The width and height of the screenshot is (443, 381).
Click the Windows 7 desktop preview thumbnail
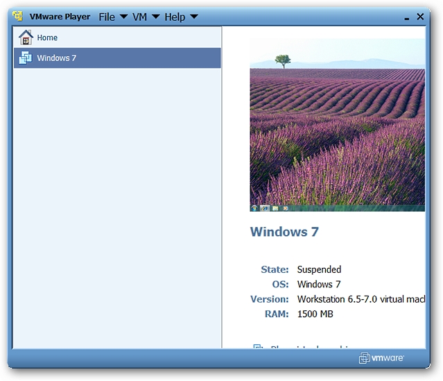pos(338,125)
